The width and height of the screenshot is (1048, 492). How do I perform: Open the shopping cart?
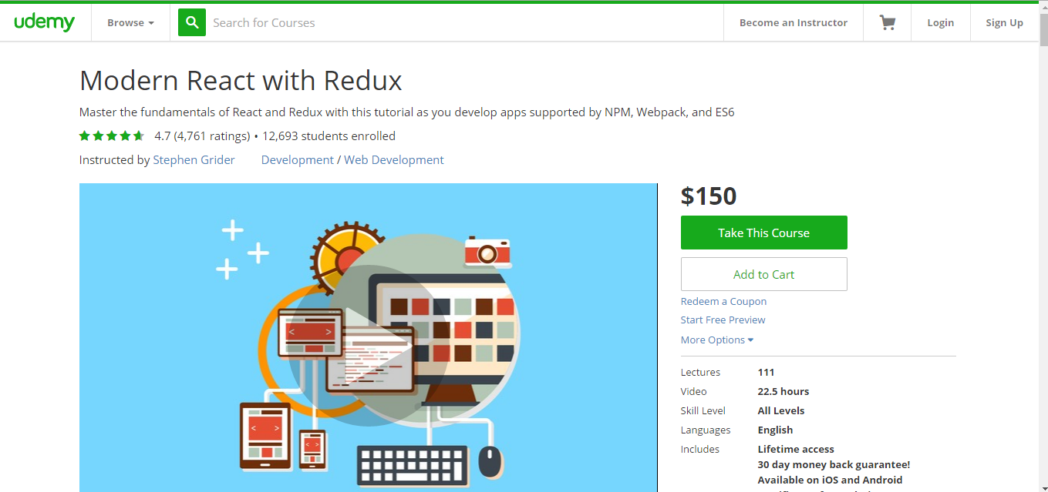point(887,22)
